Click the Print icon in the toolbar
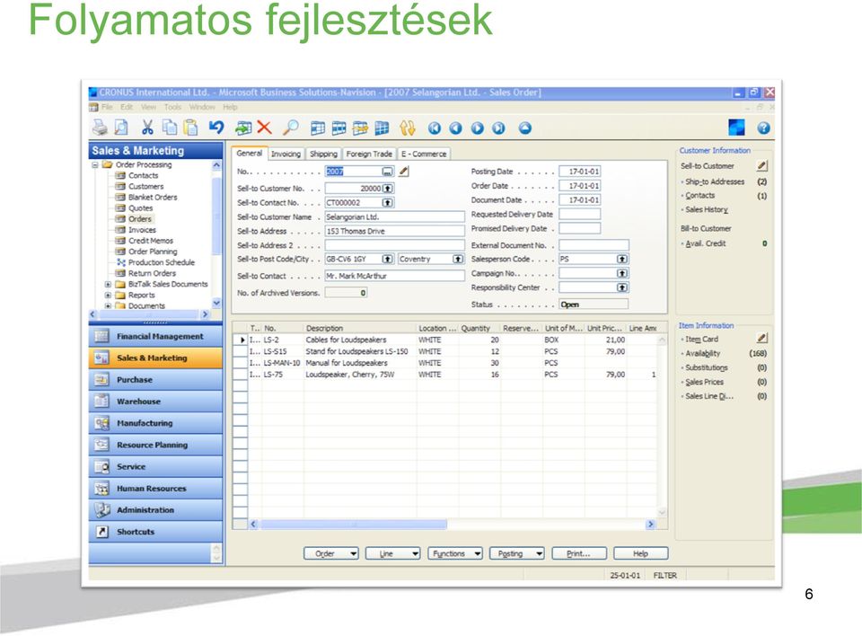 click(100, 128)
